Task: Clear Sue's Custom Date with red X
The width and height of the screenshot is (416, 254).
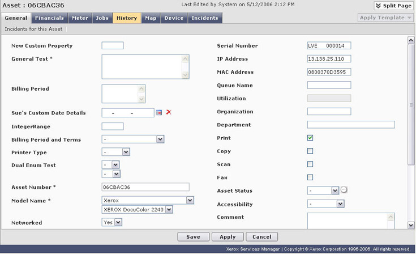Action: click(169, 112)
